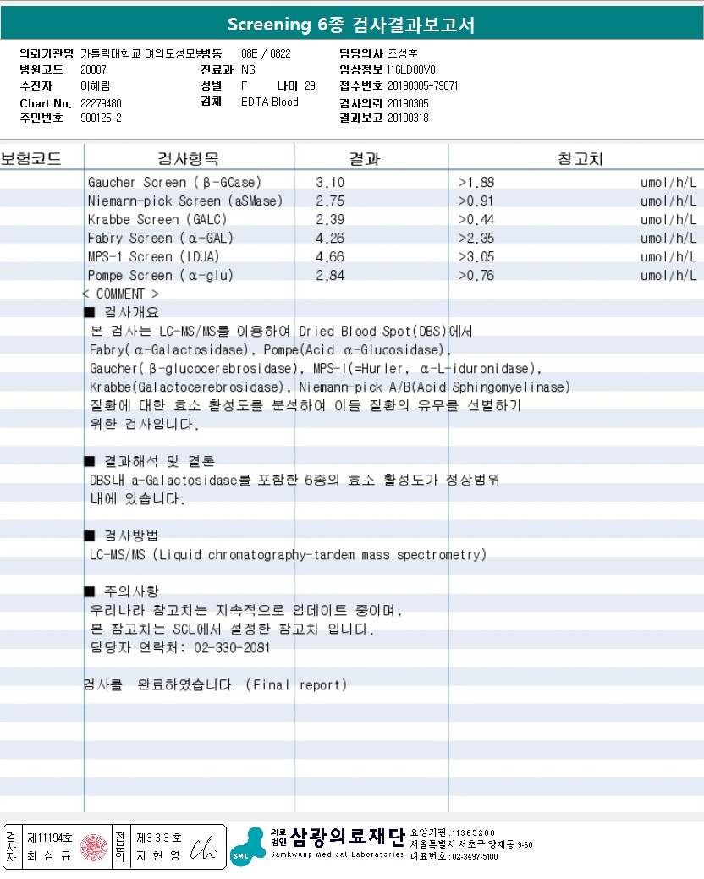Click the specimen type 'EDTA Blood'
The image size is (704, 879).
coord(270,102)
